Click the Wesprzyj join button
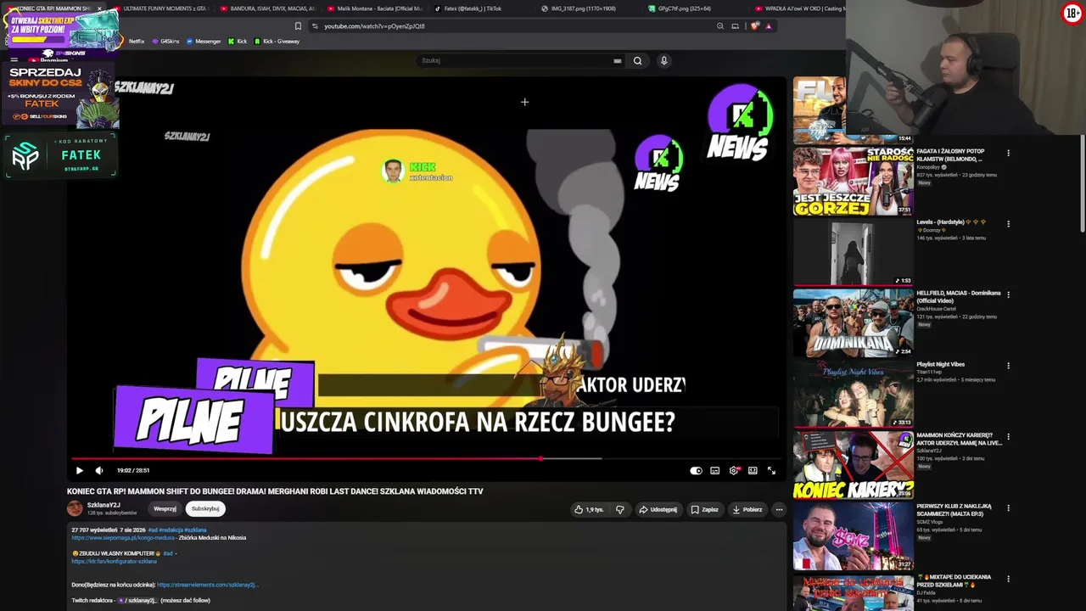The width and height of the screenshot is (1086, 611). tap(165, 508)
